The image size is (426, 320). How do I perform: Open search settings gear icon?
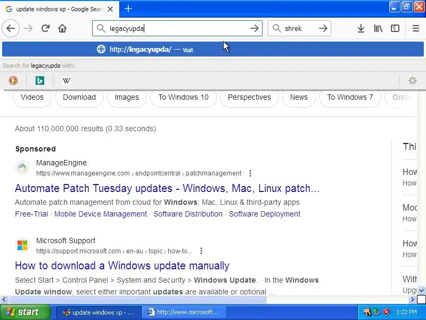412,81
